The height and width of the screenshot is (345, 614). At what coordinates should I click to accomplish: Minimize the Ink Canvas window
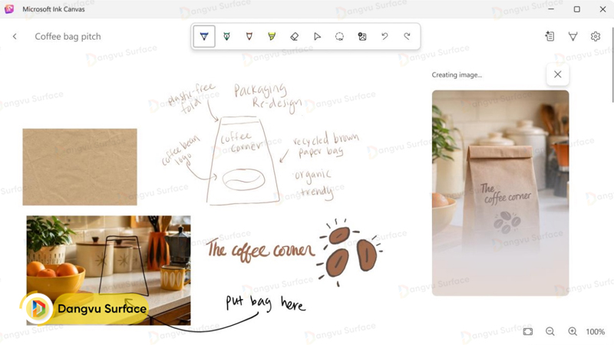click(551, 9)
